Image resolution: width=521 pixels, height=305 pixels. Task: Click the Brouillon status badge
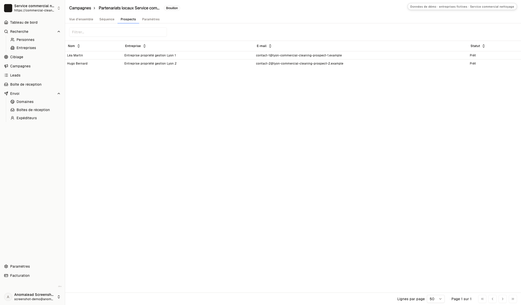click(172, 8)
